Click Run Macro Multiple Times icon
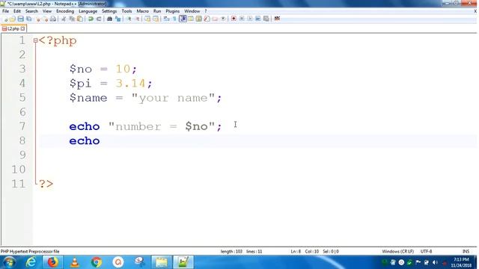The width and height of the screenshot is (479, 269). pyautogui.click(x=257, y=19)
